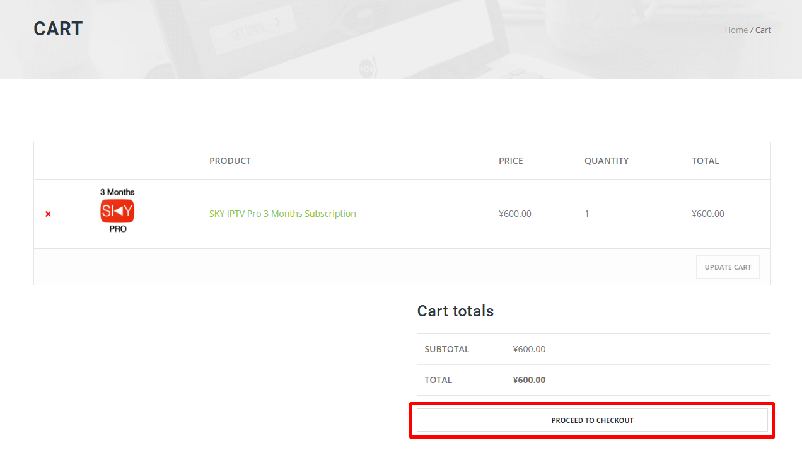Viewport: 802px width, 460px height.
Task: Click the Product column header
Action: 230,161
